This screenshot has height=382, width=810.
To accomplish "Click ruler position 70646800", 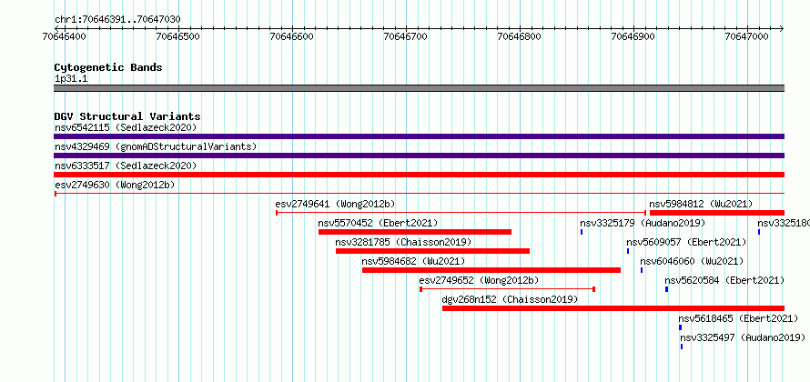I will pos(520,36).
